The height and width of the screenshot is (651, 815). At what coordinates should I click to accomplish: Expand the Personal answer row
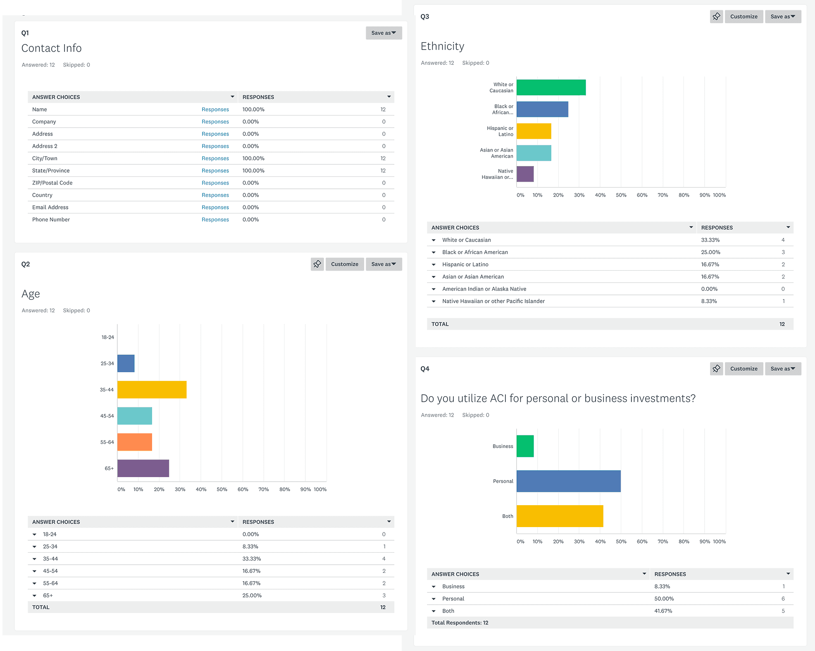pos(434,599)
